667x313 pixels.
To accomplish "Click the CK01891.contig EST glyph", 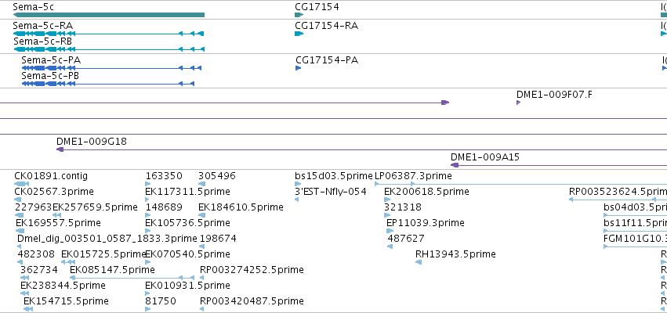I will [x=21, y=184].
